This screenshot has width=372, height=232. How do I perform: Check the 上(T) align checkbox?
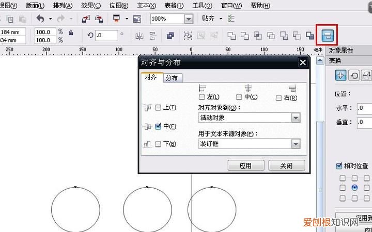coord(158,108)
